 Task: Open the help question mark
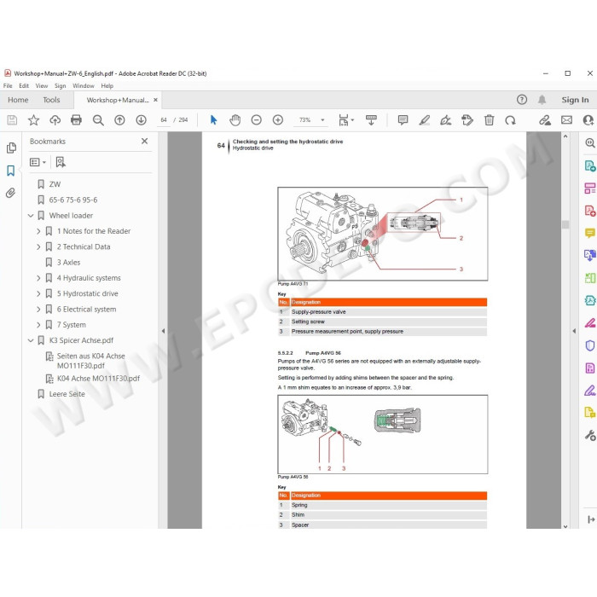(x=522, y=100)
